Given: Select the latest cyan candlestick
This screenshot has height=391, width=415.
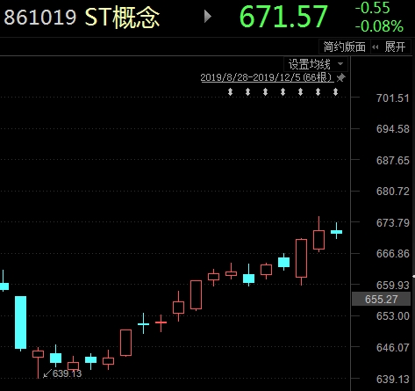Looking at the screenshot, I should coord(336,231).
